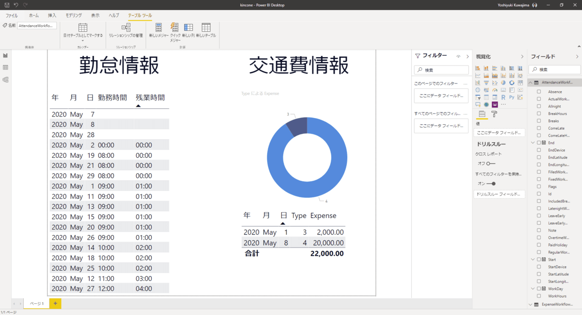Image resolution: width=582 pixels, height=315 pixels.
Task: Expand the End date hierarchy
Action: 533,143
